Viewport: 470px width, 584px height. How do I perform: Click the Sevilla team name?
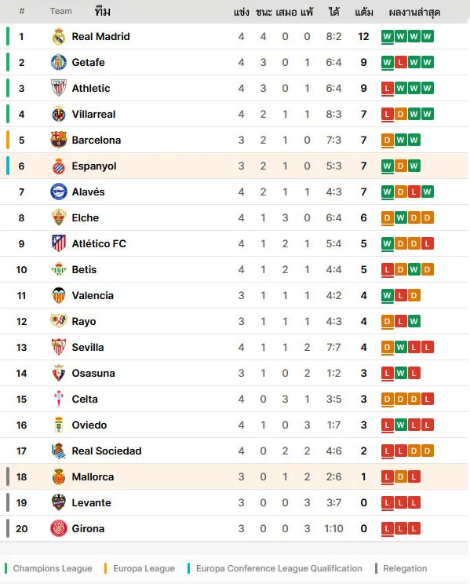88,347
